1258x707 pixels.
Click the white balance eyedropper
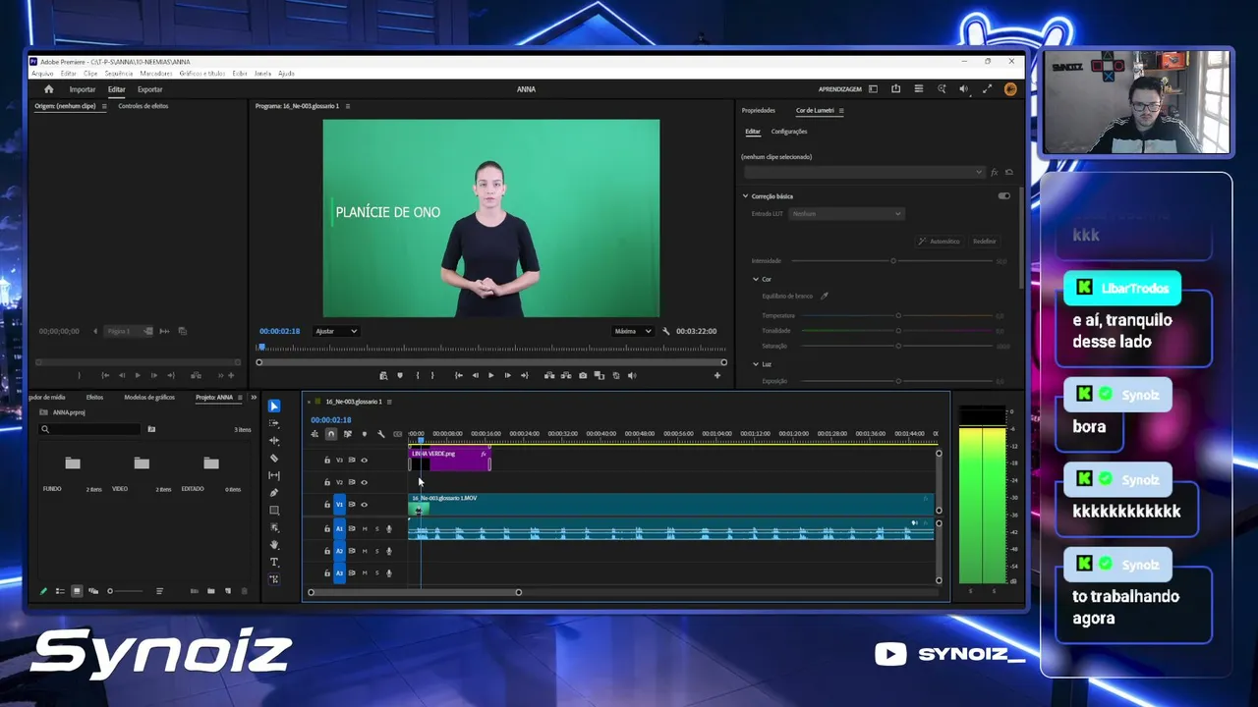coord(825,296)
